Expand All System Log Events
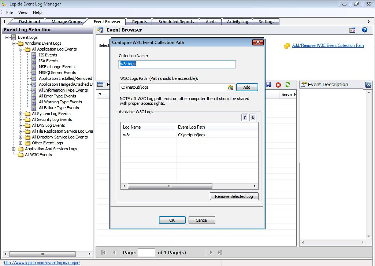 [21, 114]
